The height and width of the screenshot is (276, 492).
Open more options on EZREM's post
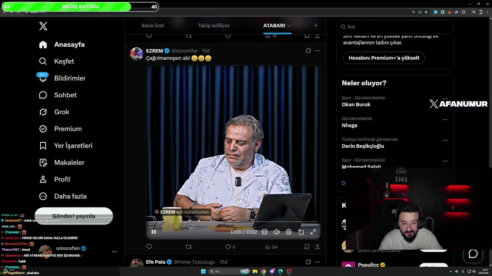tap(317, 51)
